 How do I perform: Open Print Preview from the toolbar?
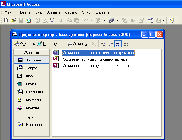(x=45, y=20)
